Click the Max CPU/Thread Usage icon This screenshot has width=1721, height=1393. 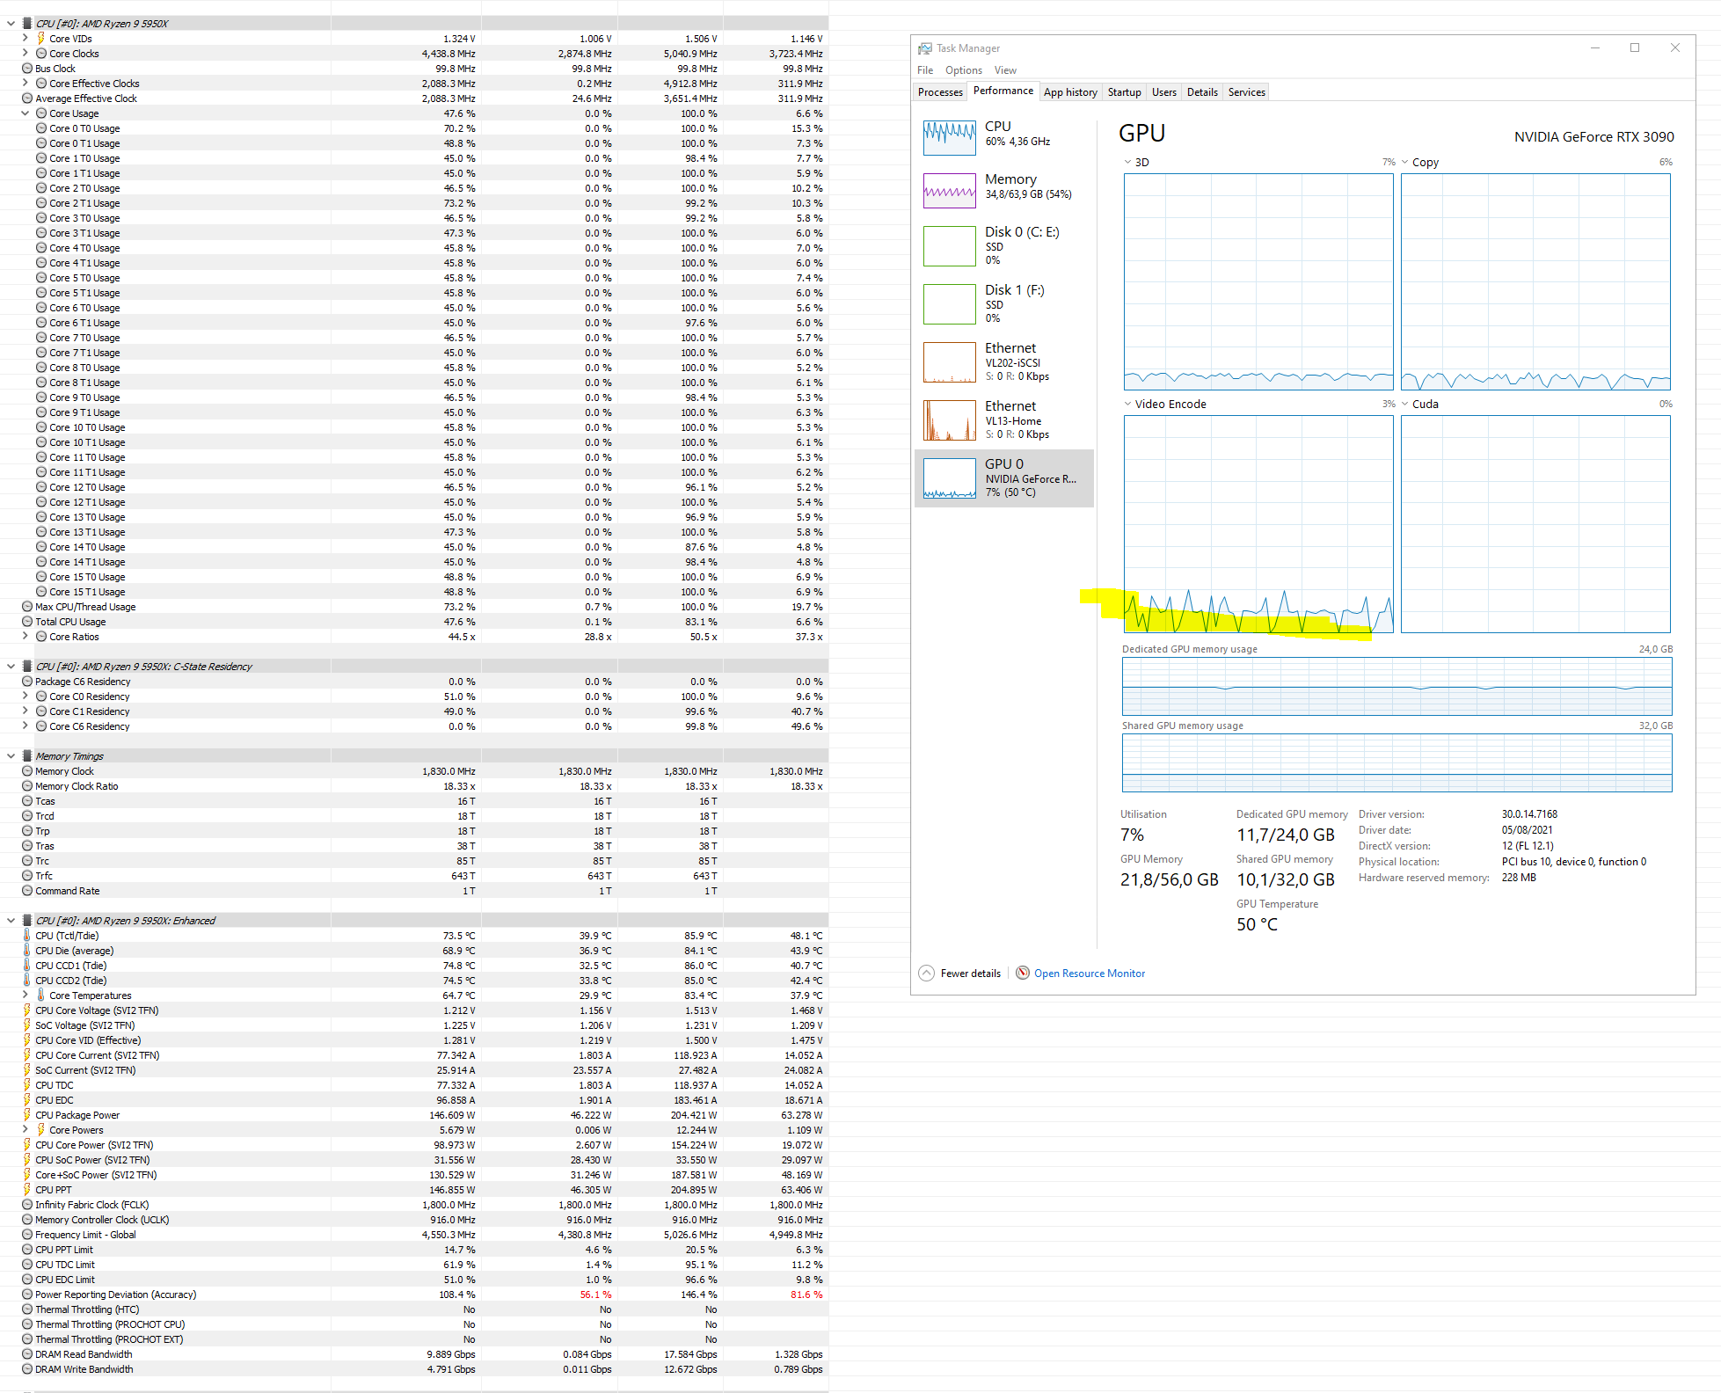tap(27, 607)
